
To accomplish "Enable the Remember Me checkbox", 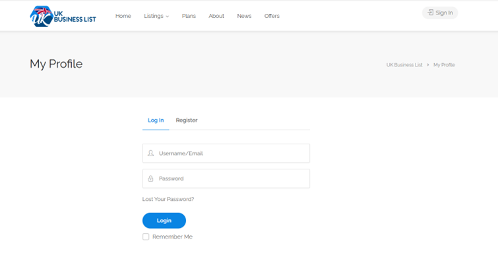I will pyautogui.click(x=146, y=237).
